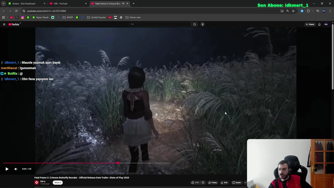Click the Kaydet save button
Image resolution: width=334 pixels, height=188 pixels.
(237, 183)
